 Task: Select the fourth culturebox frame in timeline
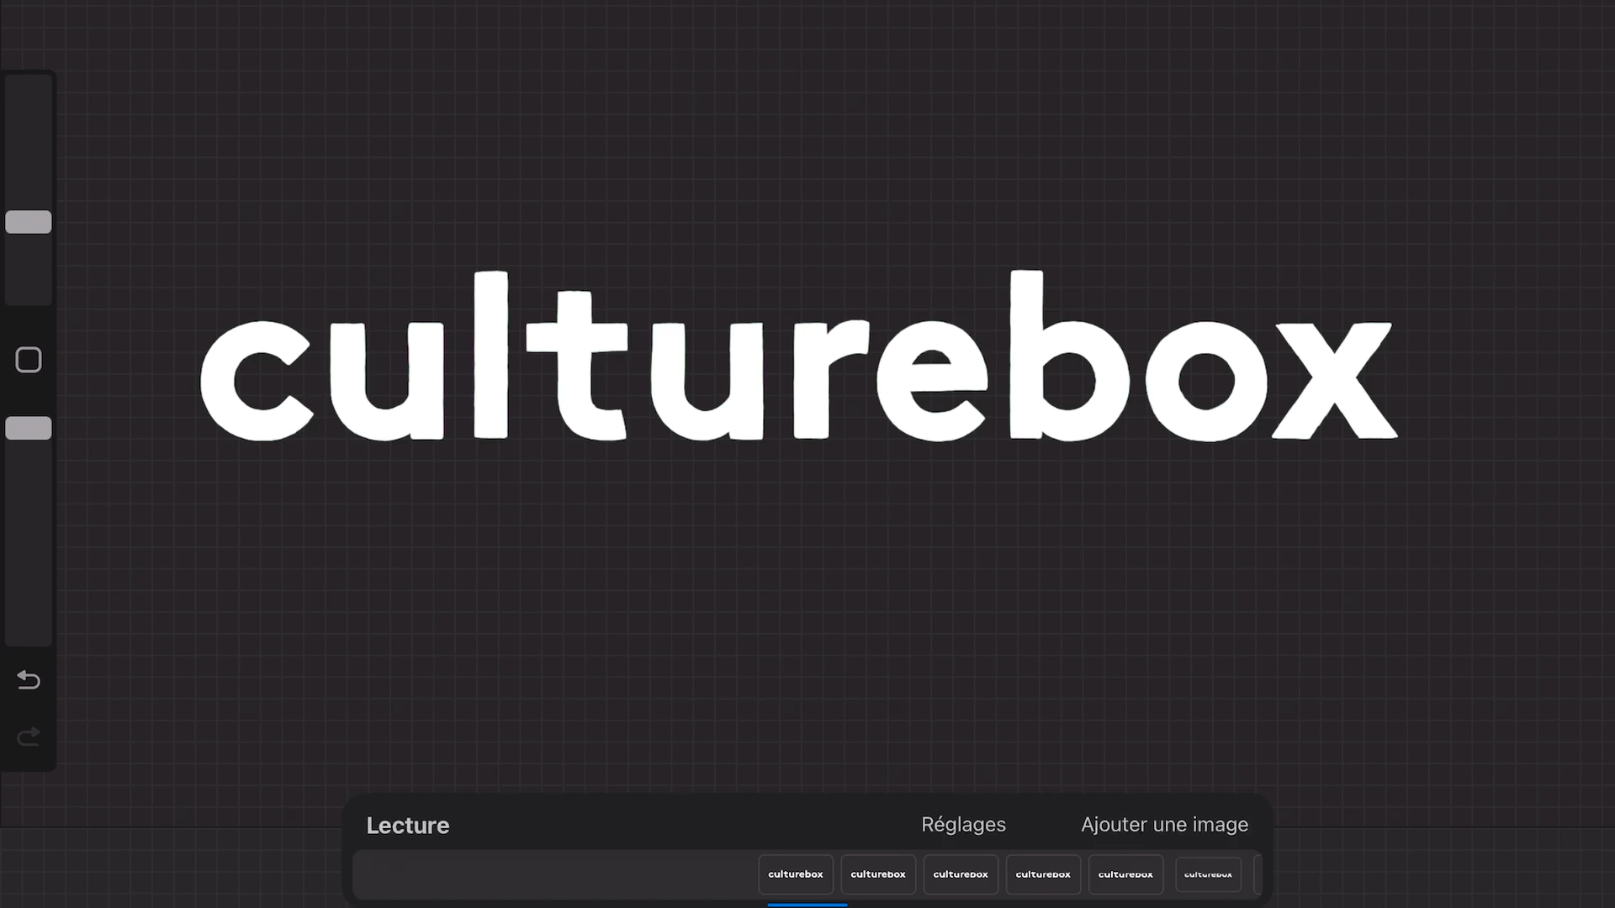click(x=1043, y=874)
